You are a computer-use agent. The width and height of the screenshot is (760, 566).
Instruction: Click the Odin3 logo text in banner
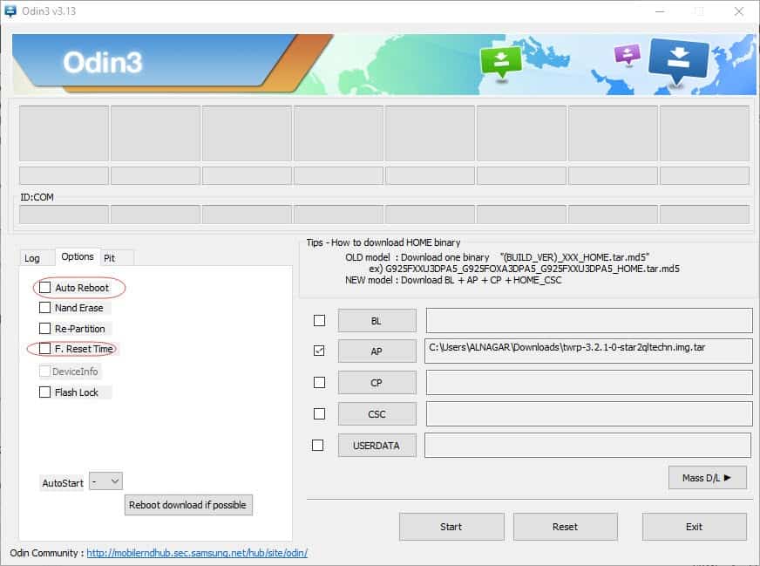[102, 63]
